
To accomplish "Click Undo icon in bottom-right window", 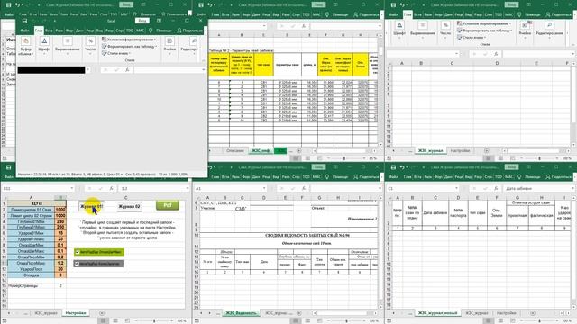I will (x=402, y=167).
